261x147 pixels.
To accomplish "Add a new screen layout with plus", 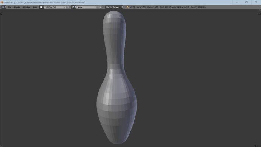I will (65, 7).
